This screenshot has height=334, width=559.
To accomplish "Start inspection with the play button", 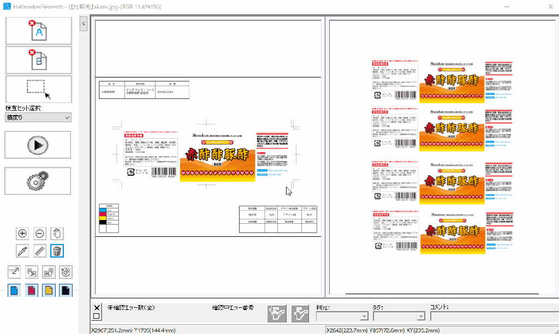I will [x=38, y=145].
